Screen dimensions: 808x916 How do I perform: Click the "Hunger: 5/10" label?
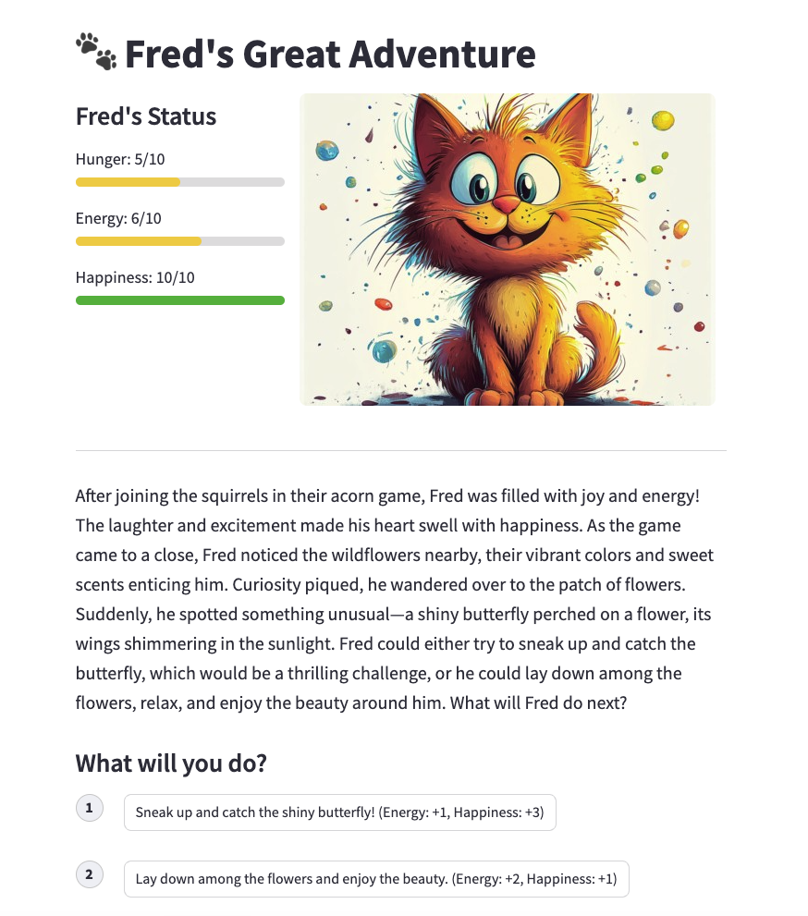point(120,159)
